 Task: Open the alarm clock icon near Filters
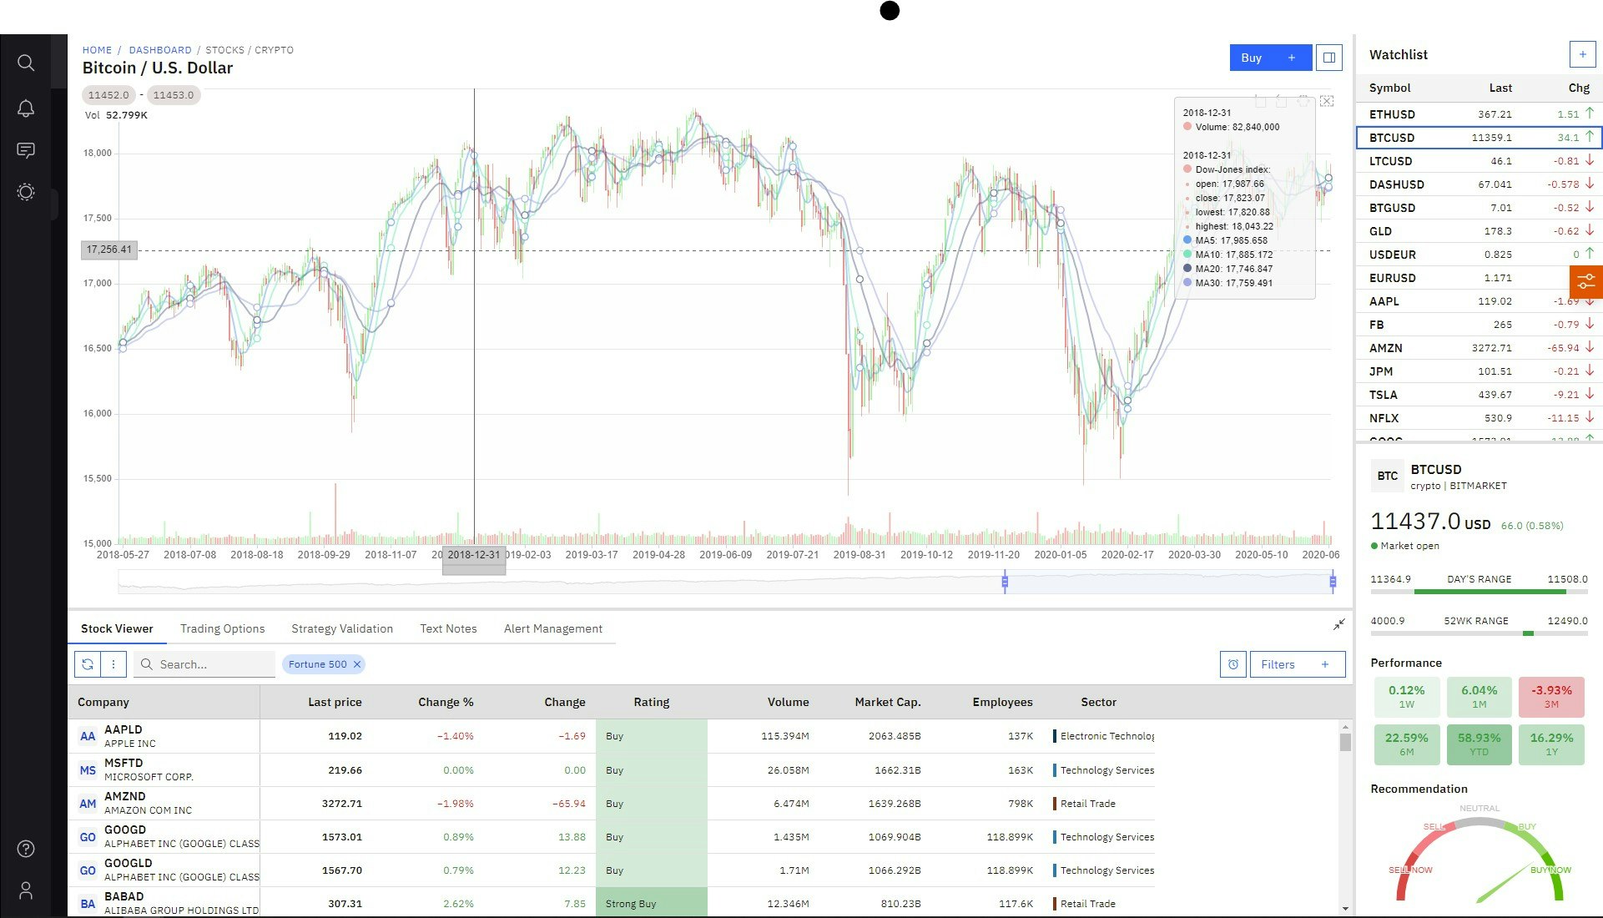1232,664
